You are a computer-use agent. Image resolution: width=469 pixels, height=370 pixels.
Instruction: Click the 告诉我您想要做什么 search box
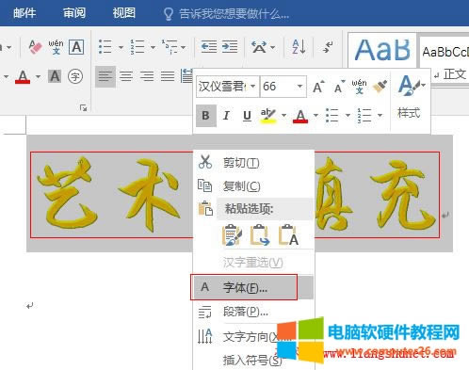click(x=226, y=14)
